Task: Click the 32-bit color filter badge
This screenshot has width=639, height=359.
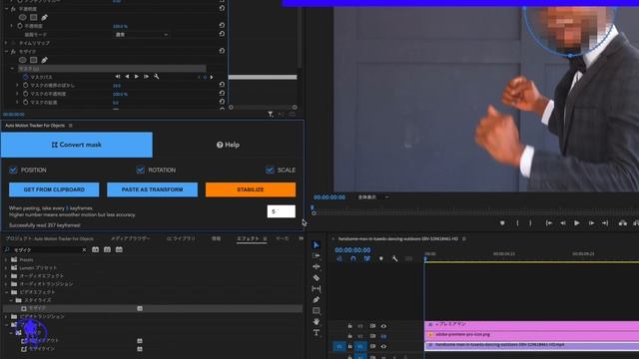Action: 107,249
